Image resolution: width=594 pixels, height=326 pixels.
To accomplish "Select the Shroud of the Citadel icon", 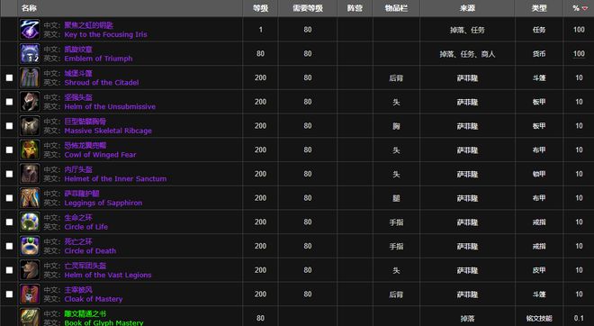I will (x=30, y=77).
